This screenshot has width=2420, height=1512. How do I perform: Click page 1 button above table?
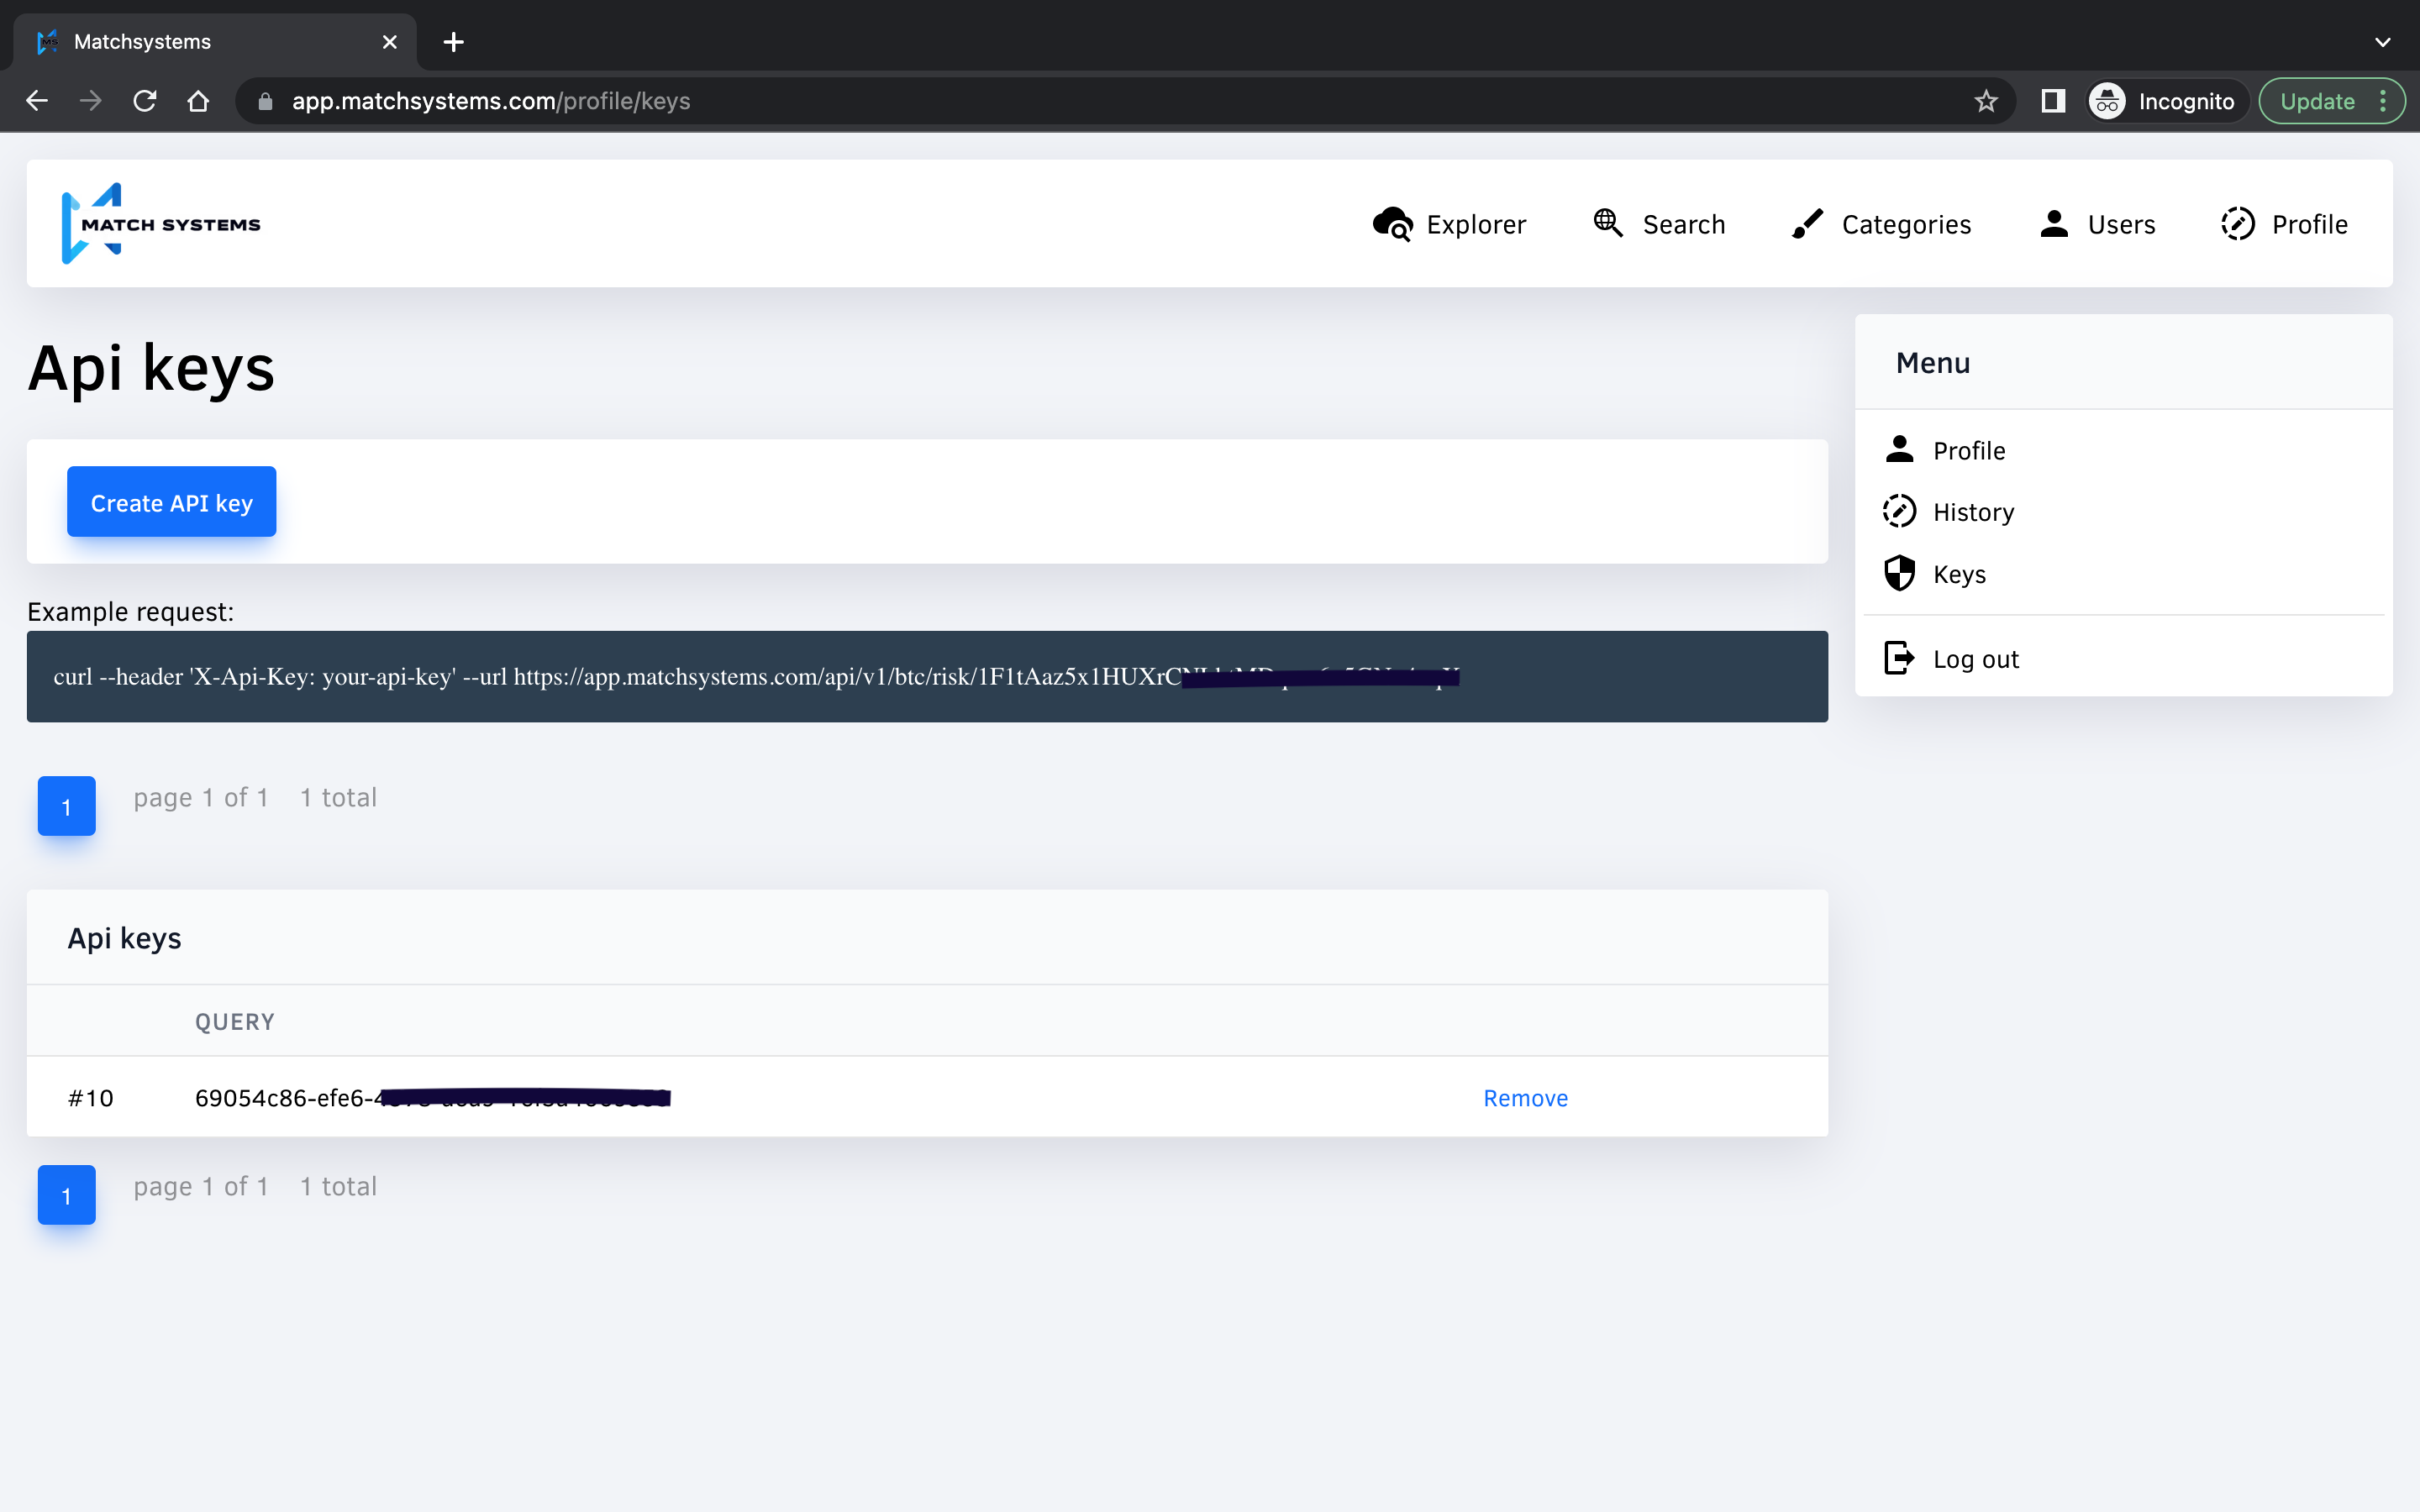pyautogui.click(x=66, y=806)
